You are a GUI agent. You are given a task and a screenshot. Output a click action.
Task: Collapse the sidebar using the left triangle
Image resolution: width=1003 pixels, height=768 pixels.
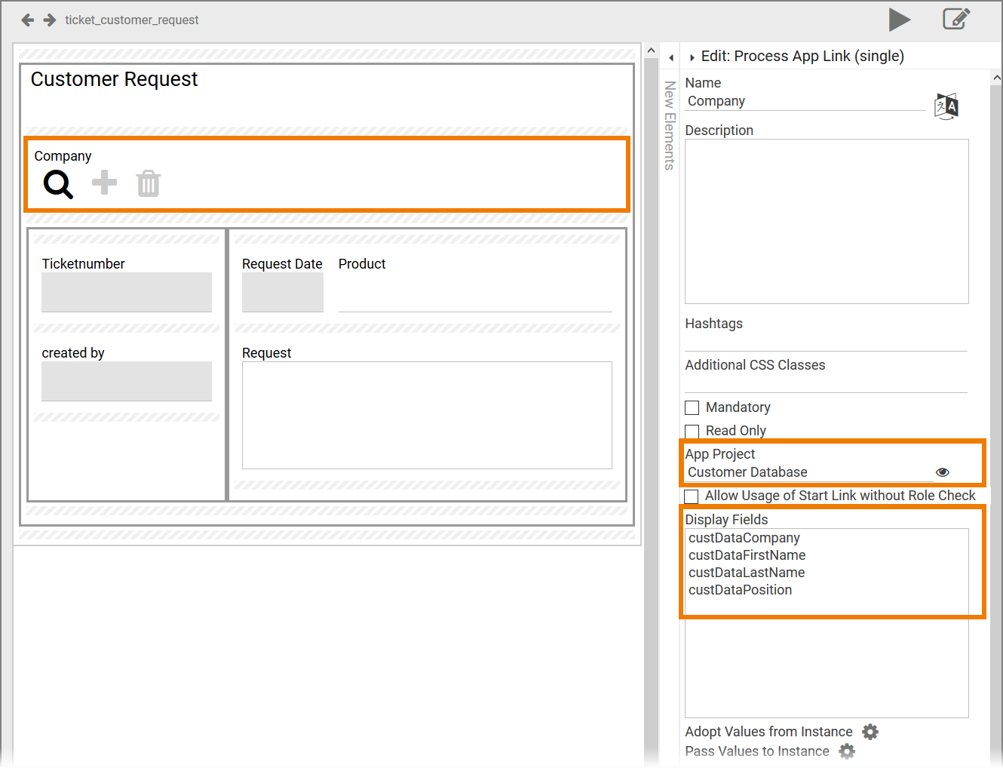671,57
